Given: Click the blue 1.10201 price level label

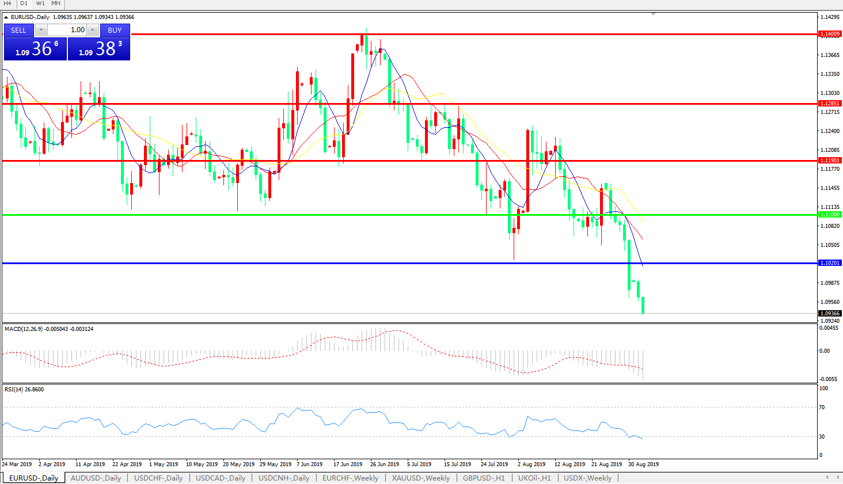Looking at the screenshot, I should pos(830,263).
